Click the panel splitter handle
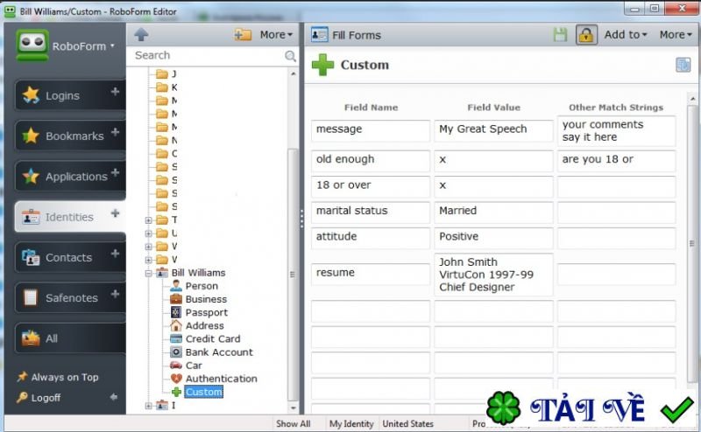Image resolution: width=701 pixels, height=432 pixels. pyautogui.click(x=301, y=219)
